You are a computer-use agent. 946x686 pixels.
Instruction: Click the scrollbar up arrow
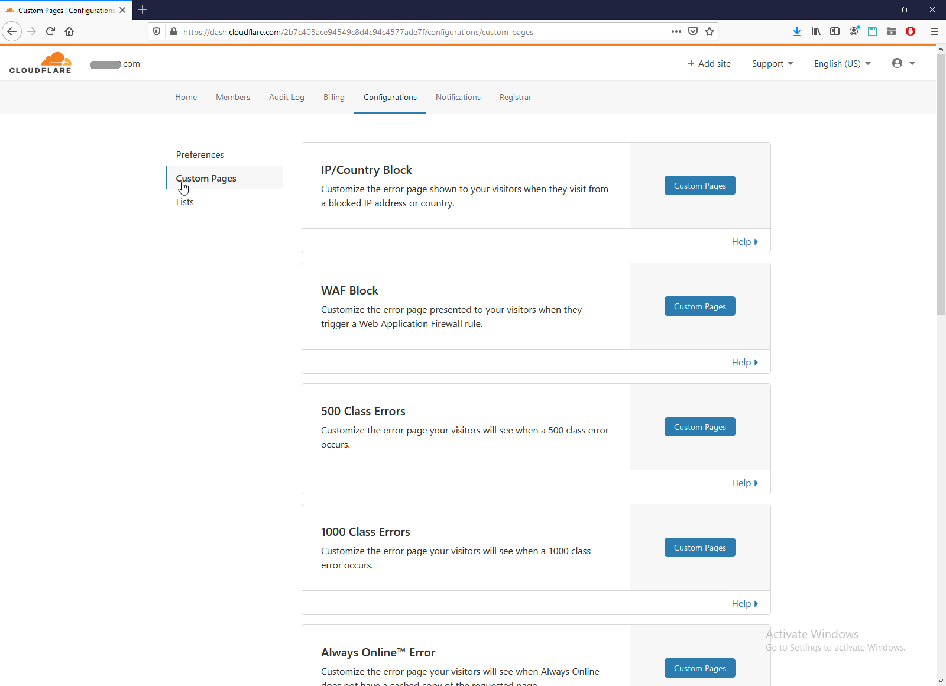coord(941,49)
